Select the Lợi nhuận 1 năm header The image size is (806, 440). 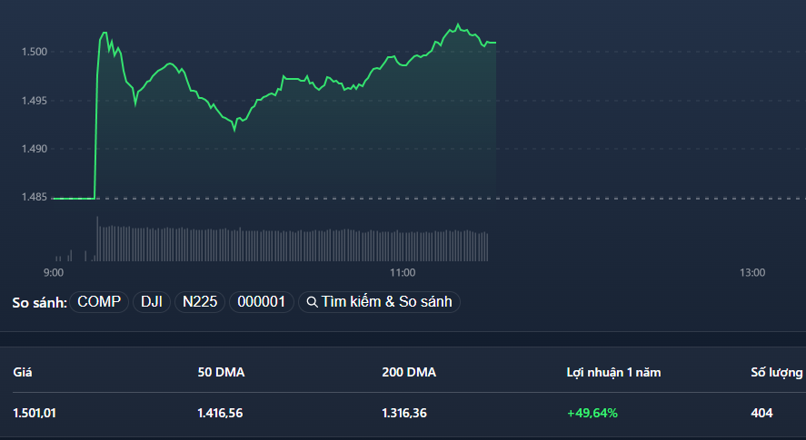613,372
